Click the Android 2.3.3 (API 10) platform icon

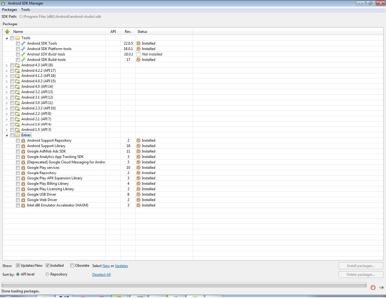(x=17, y=108)
